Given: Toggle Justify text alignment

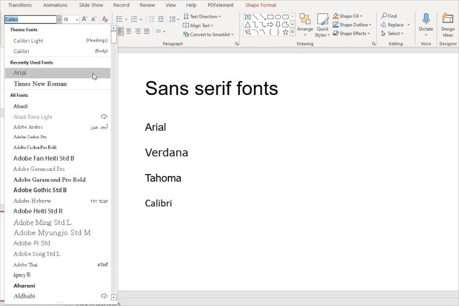Looking at the screenshot, I should (x=147, y=31).
